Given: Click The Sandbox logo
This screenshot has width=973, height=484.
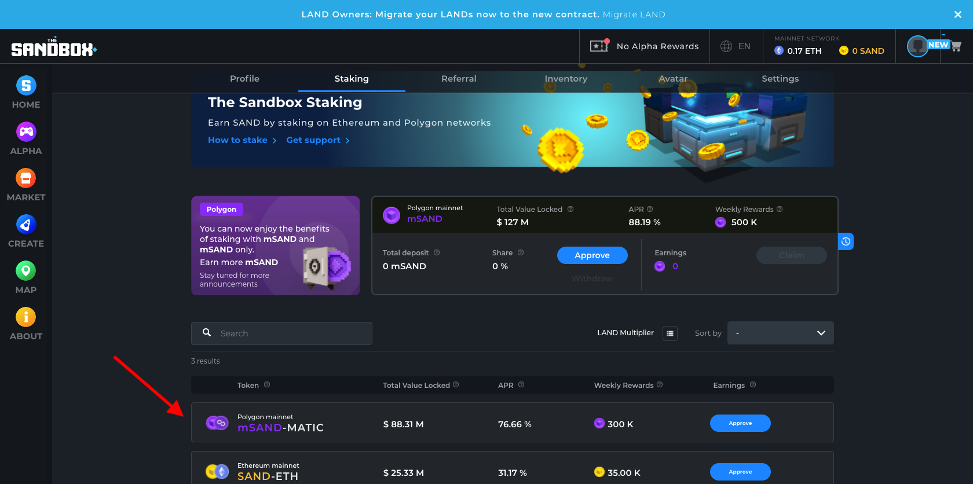Looking at the screenshot, I should tap(54, 47).
